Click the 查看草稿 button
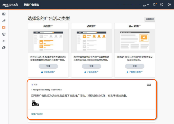The image size is (174, 124). [150, 19]
